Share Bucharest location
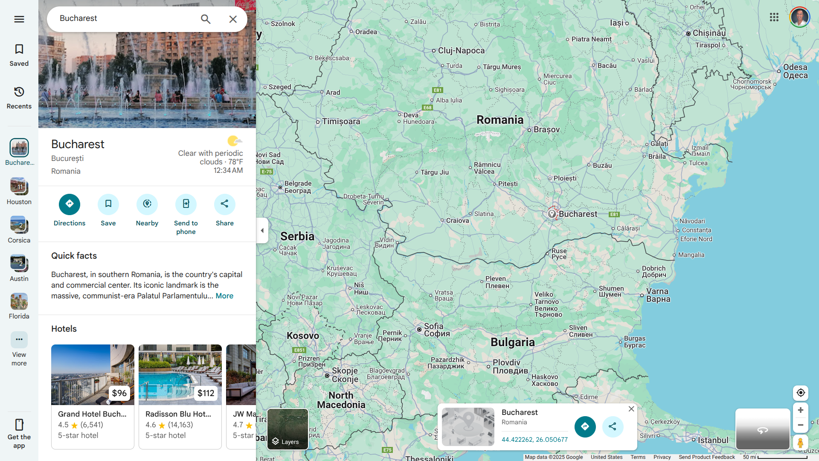819x461 pixels. pyautogui.click(x=224, y=204)
